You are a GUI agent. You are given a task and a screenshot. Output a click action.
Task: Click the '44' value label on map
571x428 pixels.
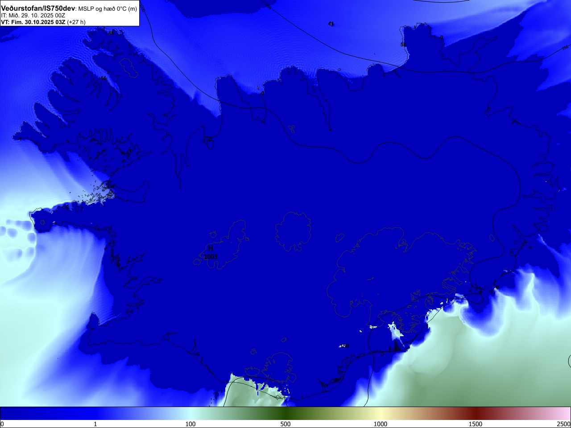[103, 78]
